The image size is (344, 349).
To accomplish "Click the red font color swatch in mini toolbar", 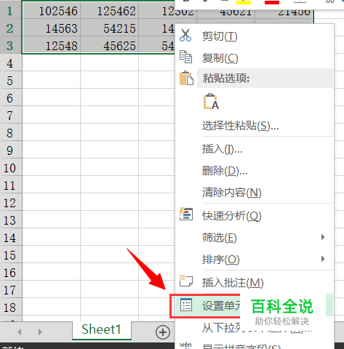I will click(272, 2).
